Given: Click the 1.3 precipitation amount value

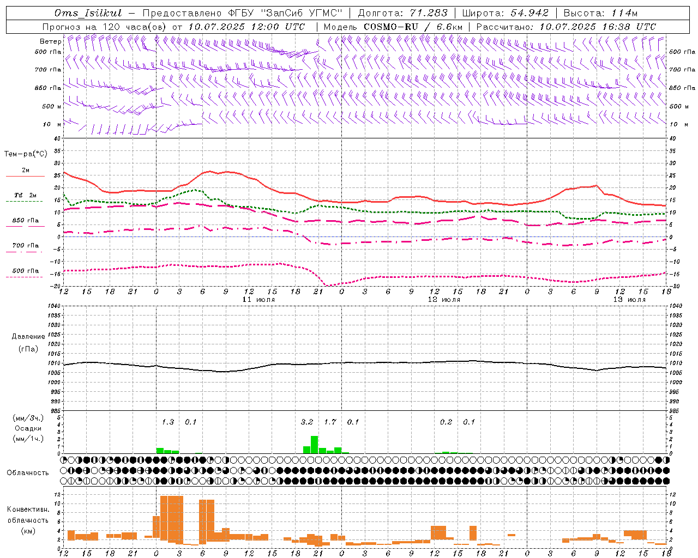Looking at the screenshot, I should tap(168, 422).
